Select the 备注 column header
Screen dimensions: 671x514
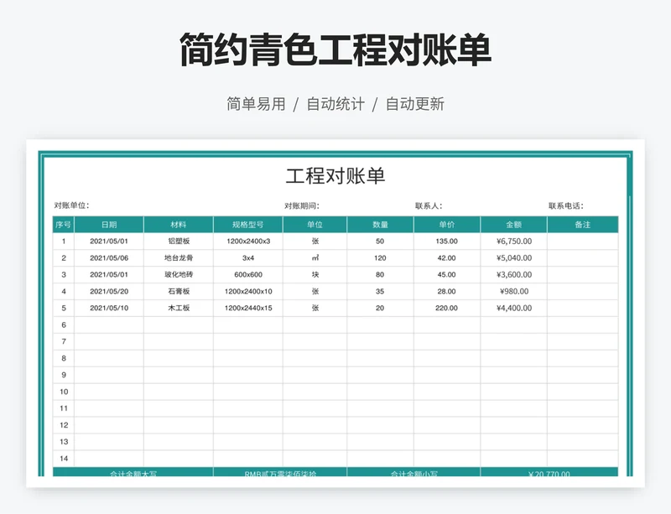pos(583,225)
